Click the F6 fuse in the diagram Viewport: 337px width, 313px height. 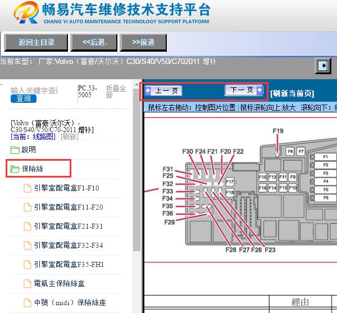(325, 198)
